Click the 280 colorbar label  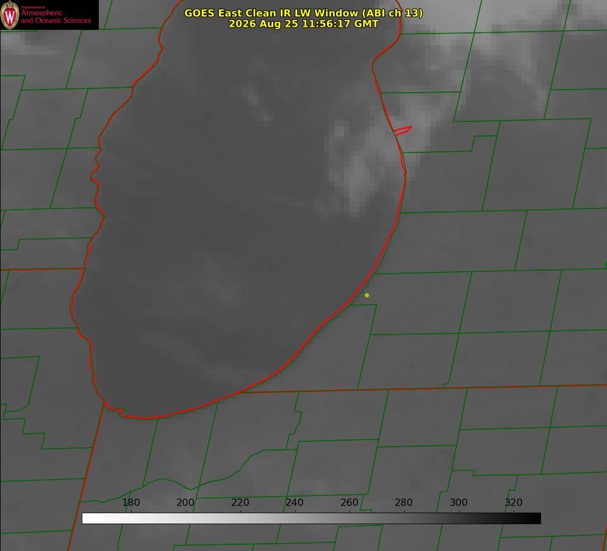pyautogui.click(x=404, y=502)
